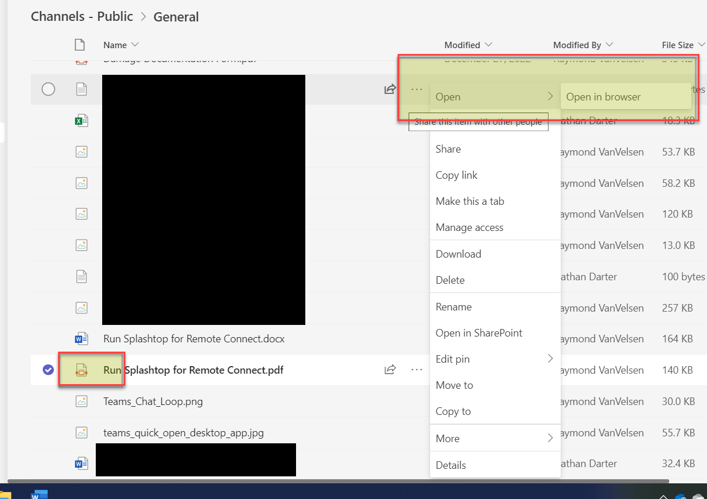Choose Open in browser from the submenu
Screen dimensions: 707x499
pos(626,97)
